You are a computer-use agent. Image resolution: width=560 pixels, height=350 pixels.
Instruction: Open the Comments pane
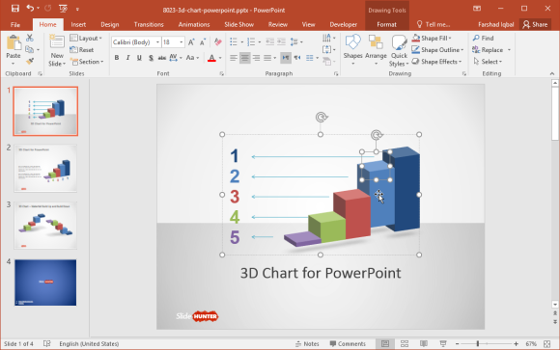(x=348, y=343)
